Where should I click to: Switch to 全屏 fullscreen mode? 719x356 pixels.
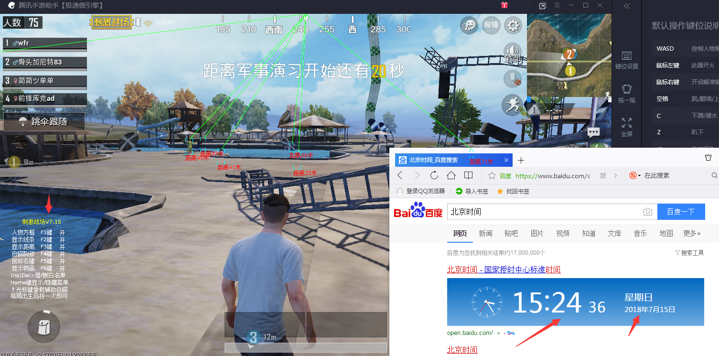[627, 128]
